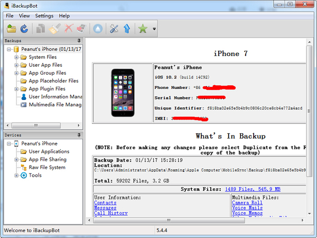Click the main pane scroll-down arrow
The height and width of the screenshot is (238, 317).
point(309,214)
